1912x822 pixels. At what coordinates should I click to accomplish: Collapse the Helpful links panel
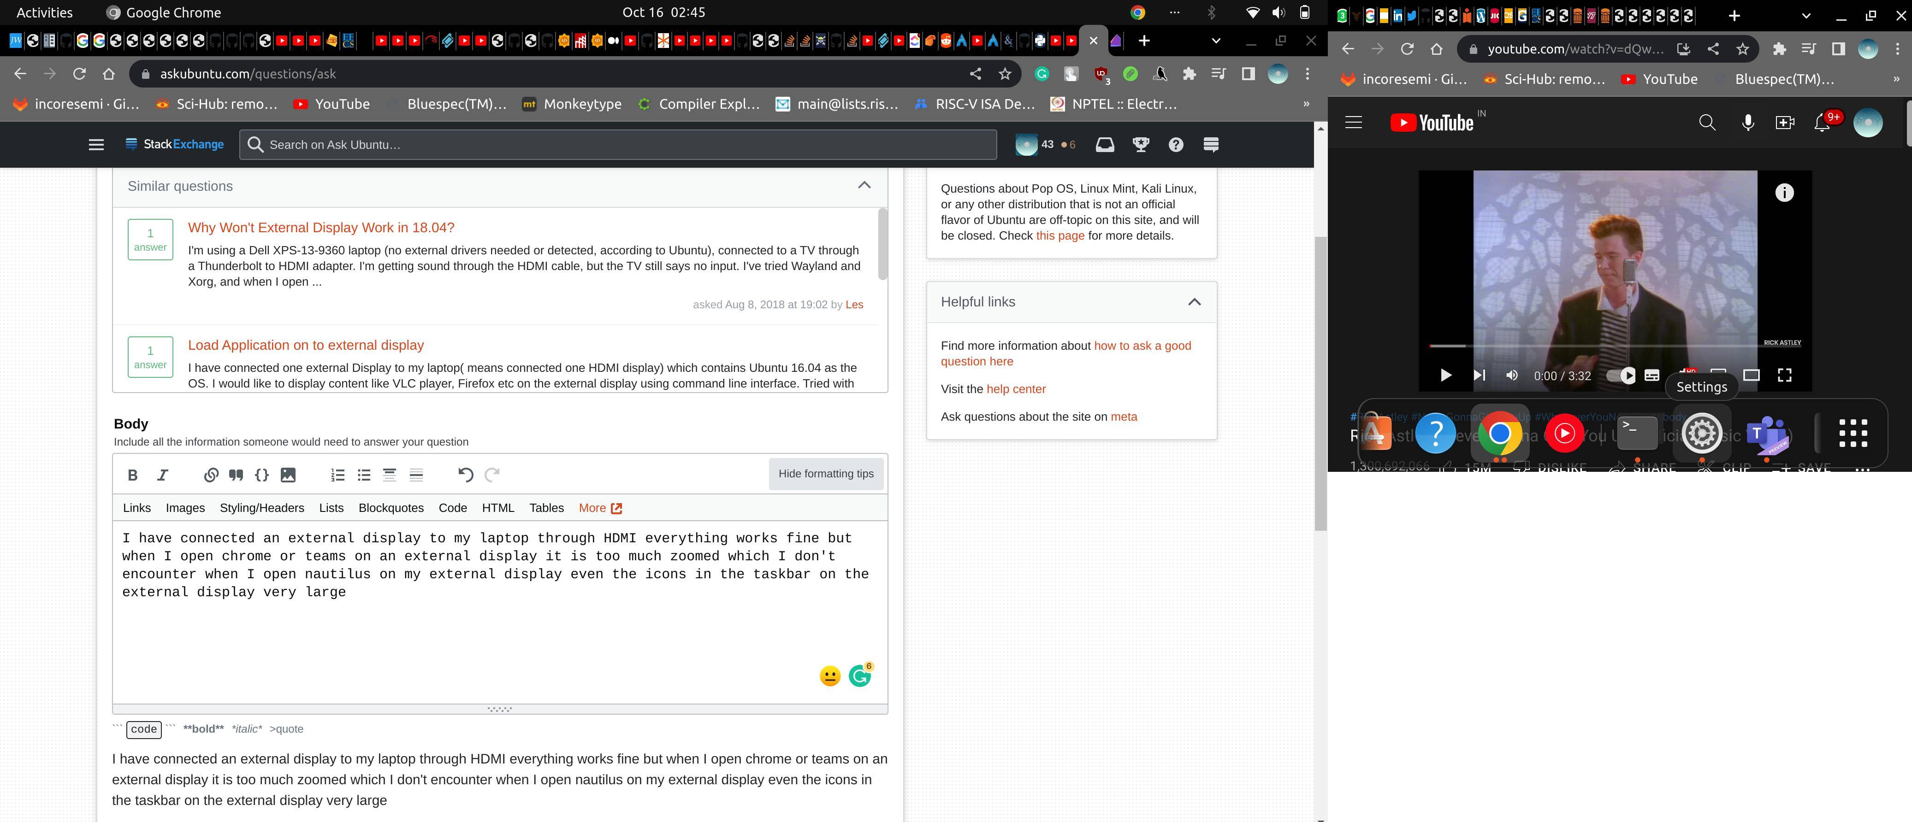(x=1194, y=301)
